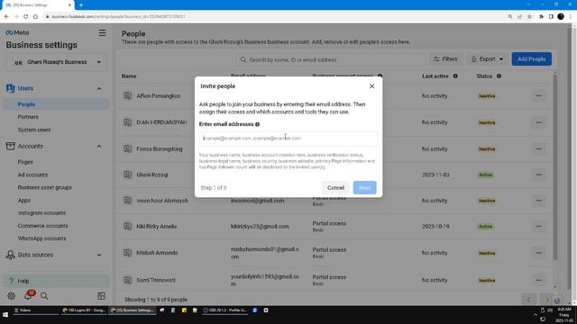Click the person icon beside Alfian Pamungkas
577x324 pixels.
tap(127, 95)
